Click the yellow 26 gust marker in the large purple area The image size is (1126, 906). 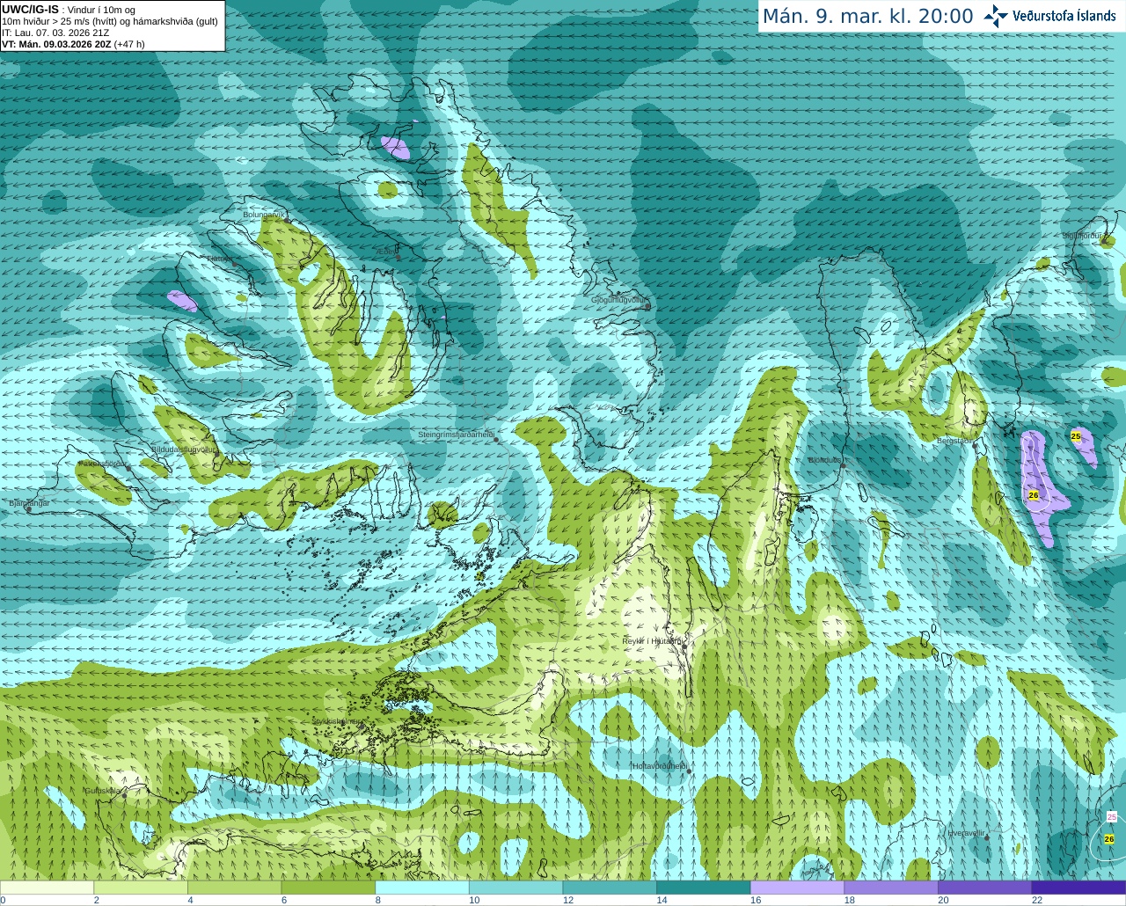coord(1034,495)
